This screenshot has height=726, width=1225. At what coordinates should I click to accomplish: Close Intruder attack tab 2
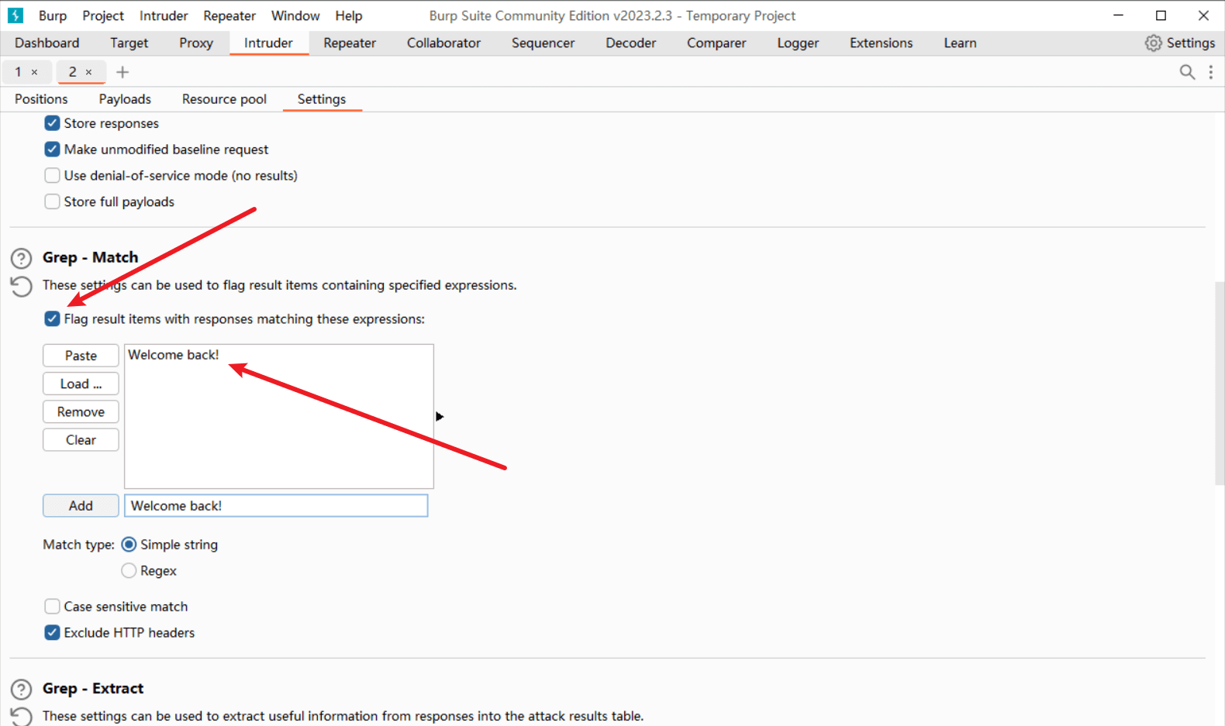click(x=88, y=72)
